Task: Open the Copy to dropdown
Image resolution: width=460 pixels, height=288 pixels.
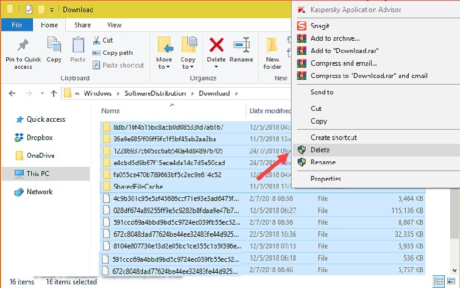Action: coord(188,63)
